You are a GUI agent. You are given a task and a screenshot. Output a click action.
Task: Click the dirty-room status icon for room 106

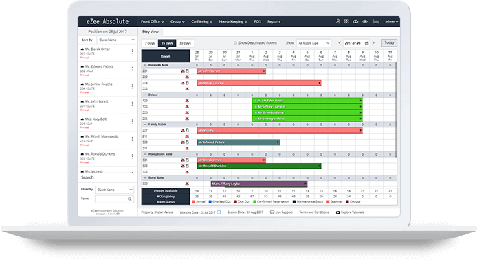tap(187, 107)
